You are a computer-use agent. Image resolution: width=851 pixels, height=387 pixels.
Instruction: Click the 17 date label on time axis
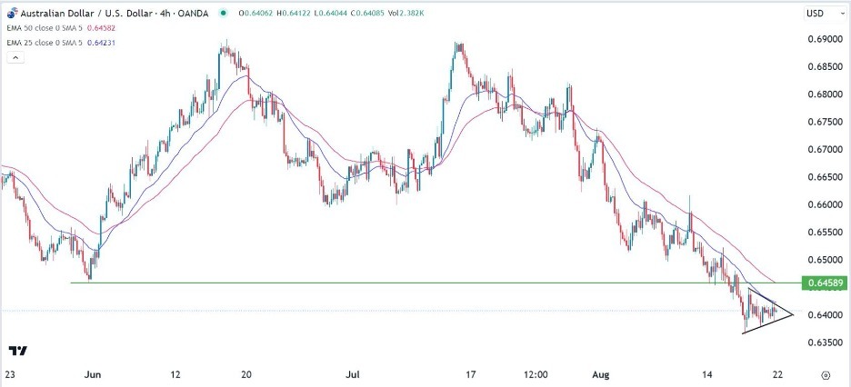(471, 374)
